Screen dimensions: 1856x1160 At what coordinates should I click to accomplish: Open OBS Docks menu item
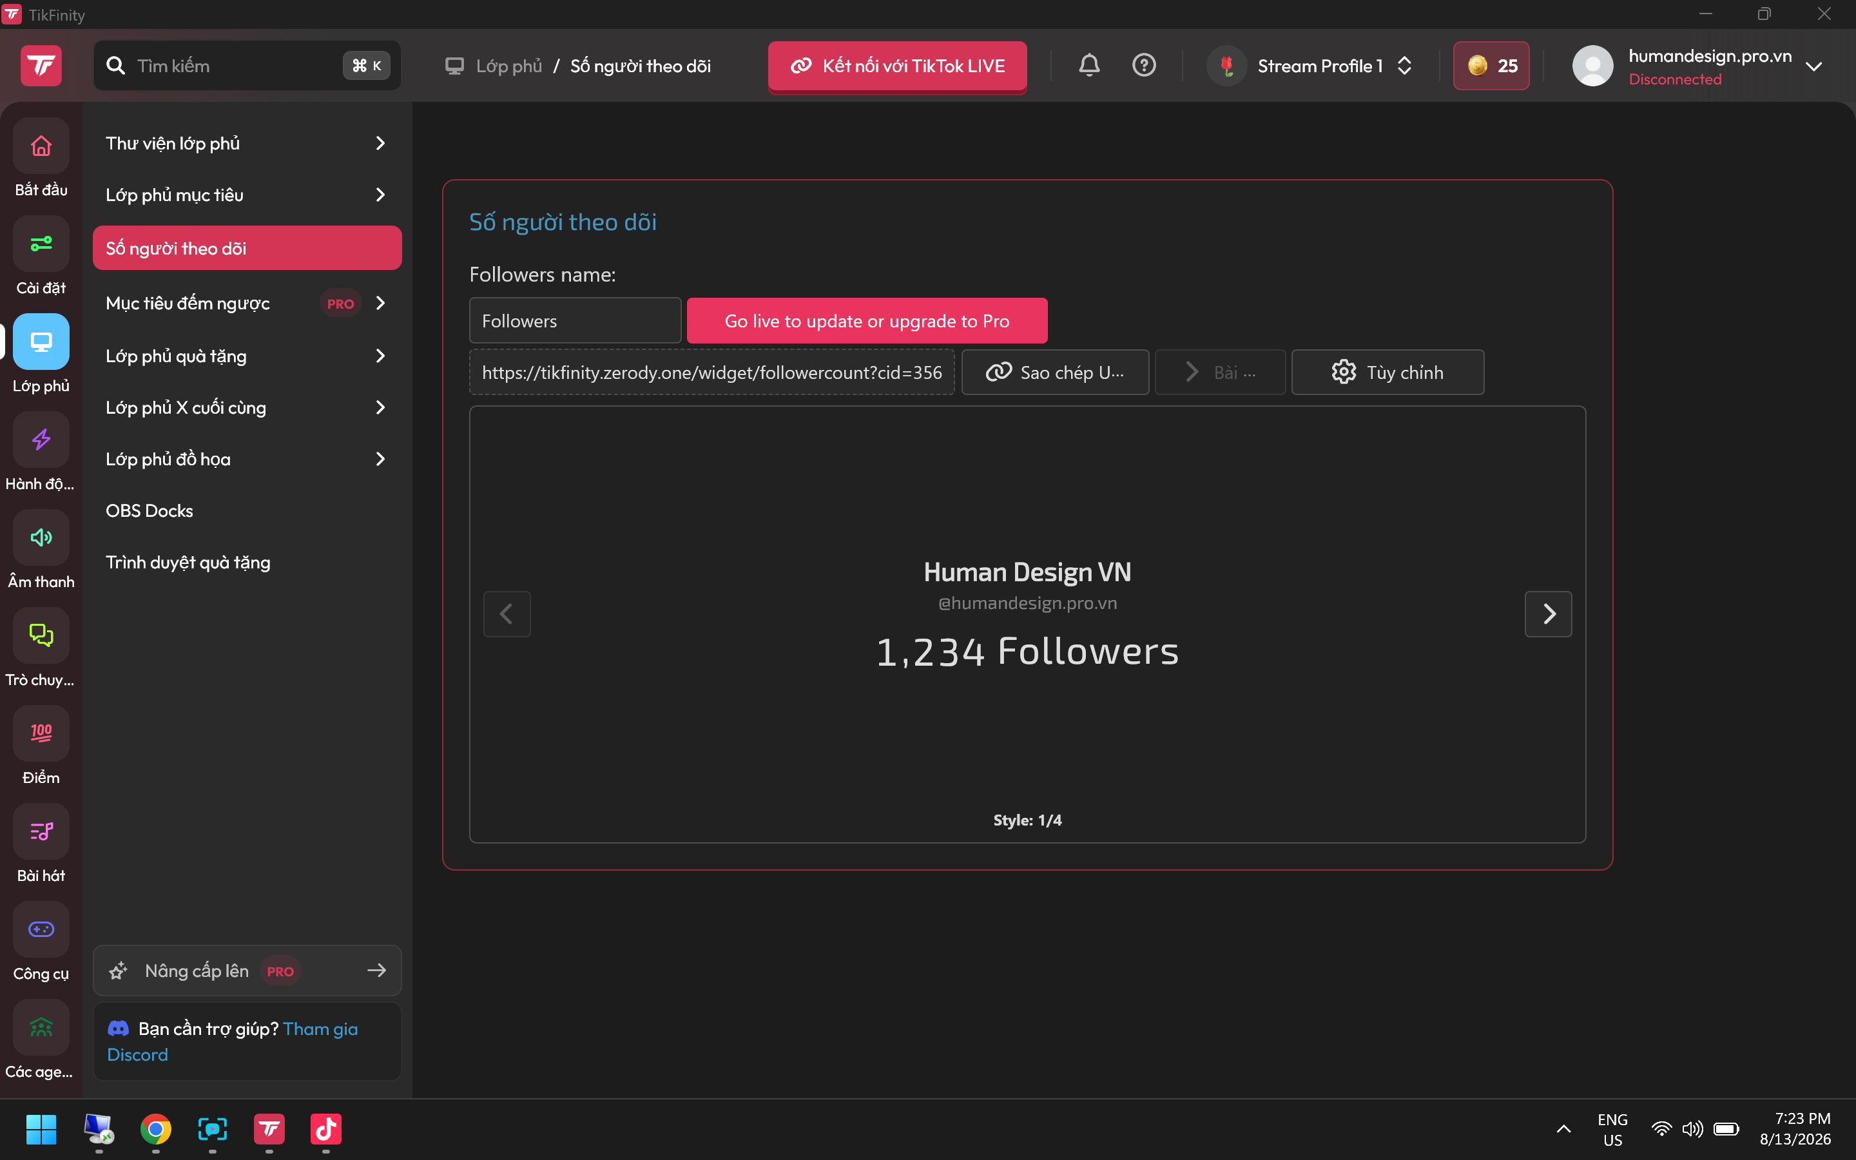click(247, 511)
